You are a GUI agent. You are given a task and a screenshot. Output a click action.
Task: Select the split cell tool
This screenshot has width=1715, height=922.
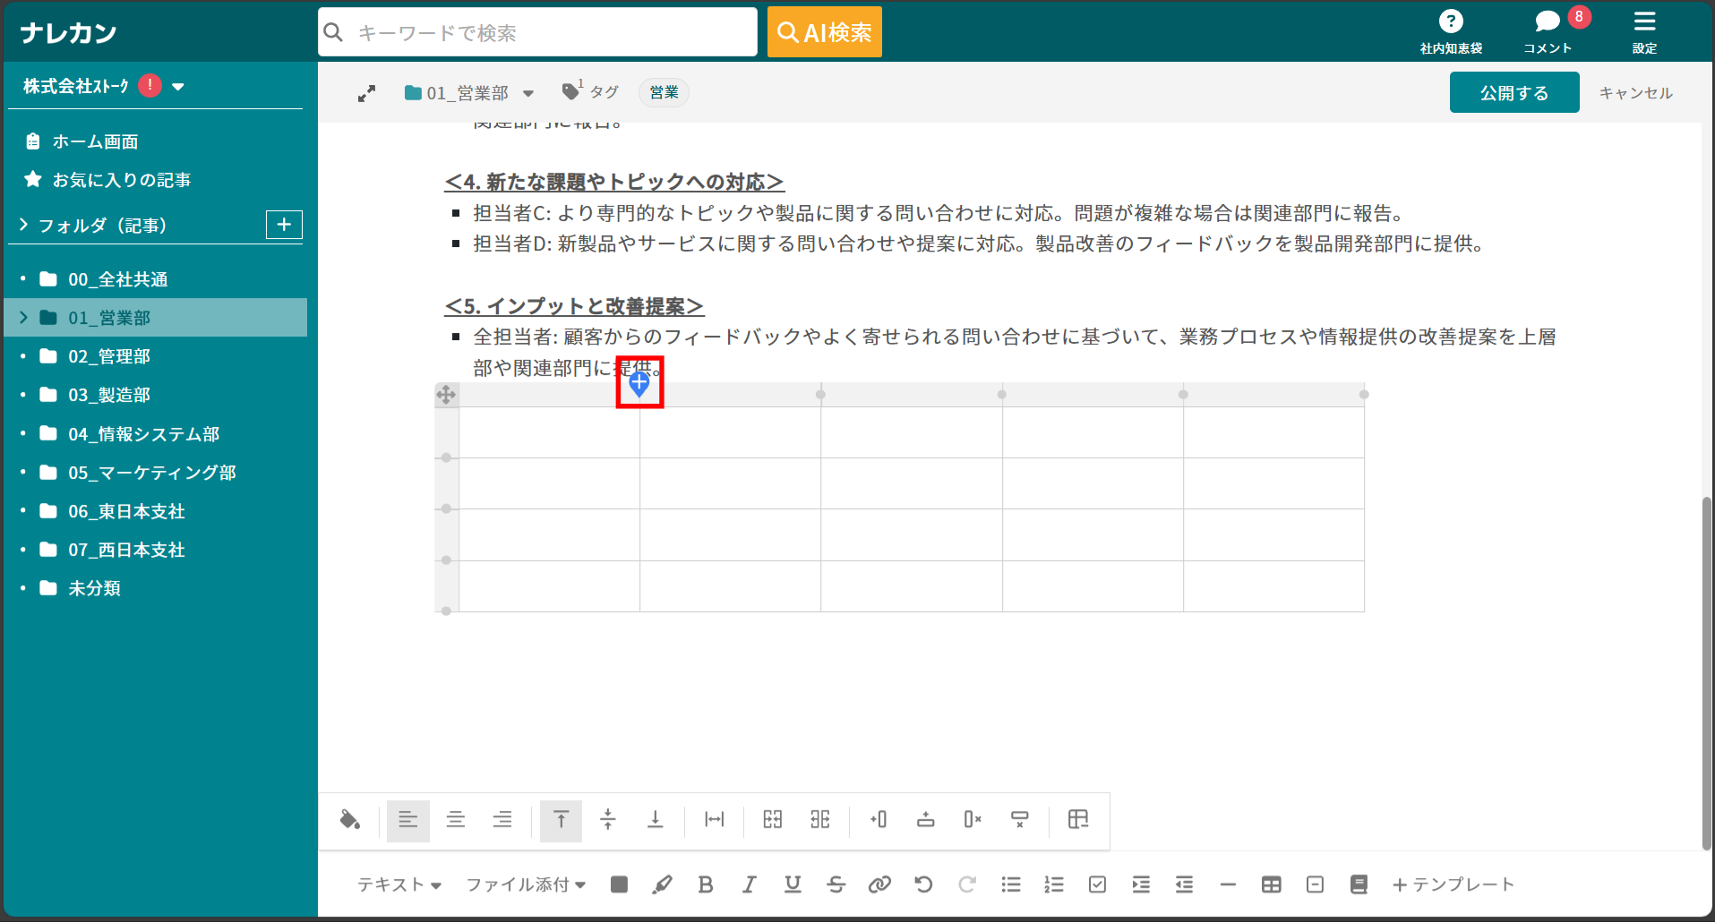click(820, 820)
